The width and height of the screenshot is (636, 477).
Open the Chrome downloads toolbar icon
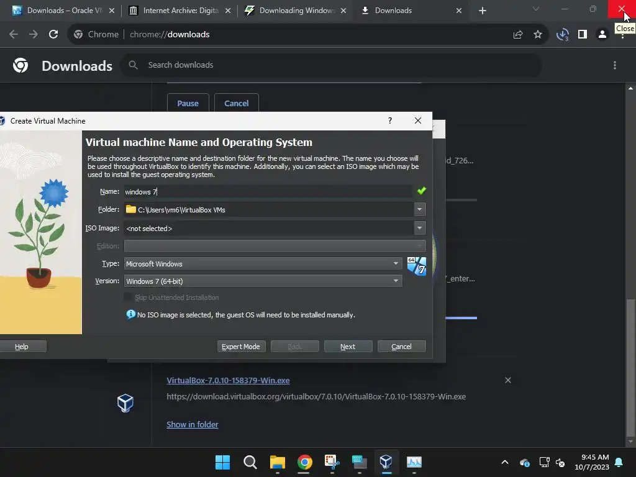click(x=562, y=35)
